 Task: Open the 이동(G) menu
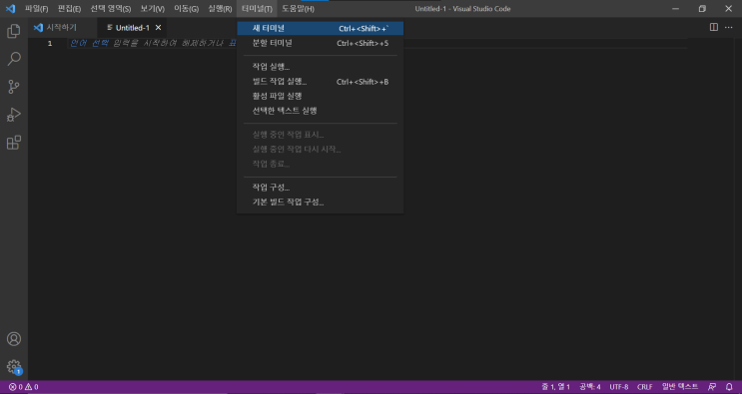click(187, 9)
